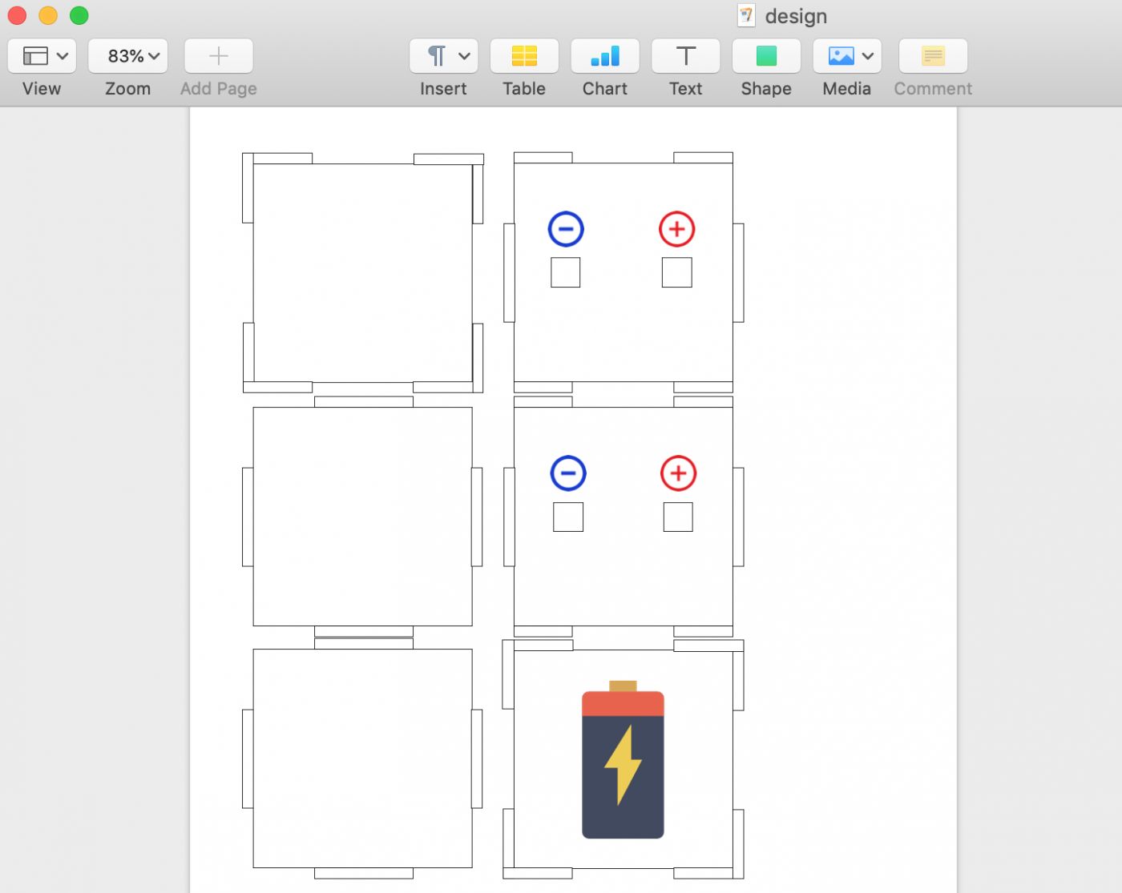Add a Comment using the sticky note icon
The image size is (1122, 893).
933,56
